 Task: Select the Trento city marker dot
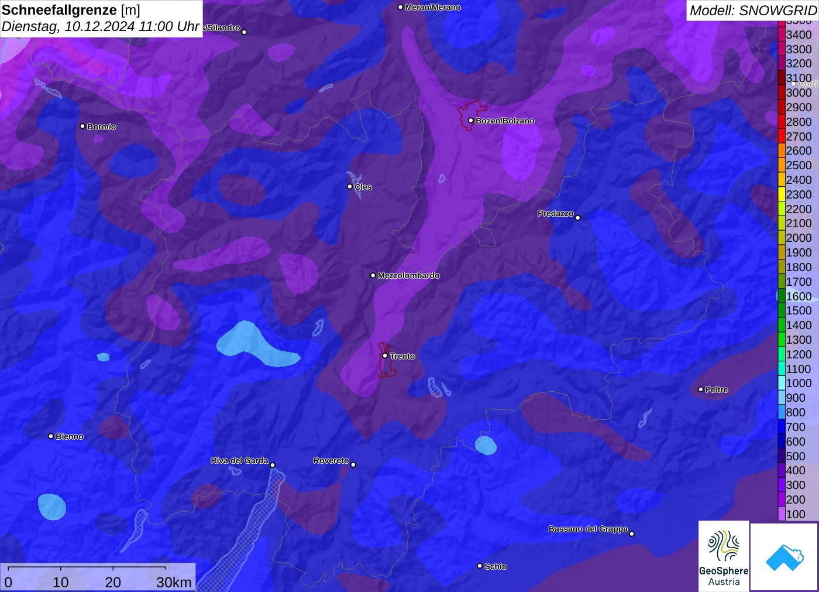pos(385,355)
